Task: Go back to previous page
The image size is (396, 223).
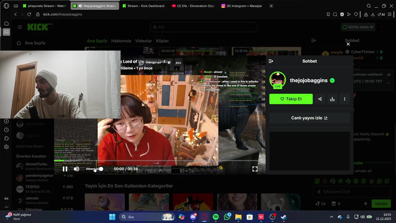Action: coord(15,14)
